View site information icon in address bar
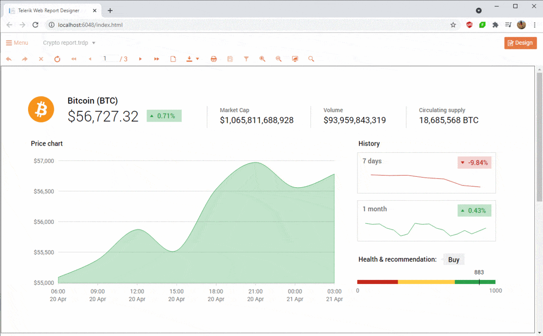The height and width of the screenshot is (336, 543). (52, 25)
